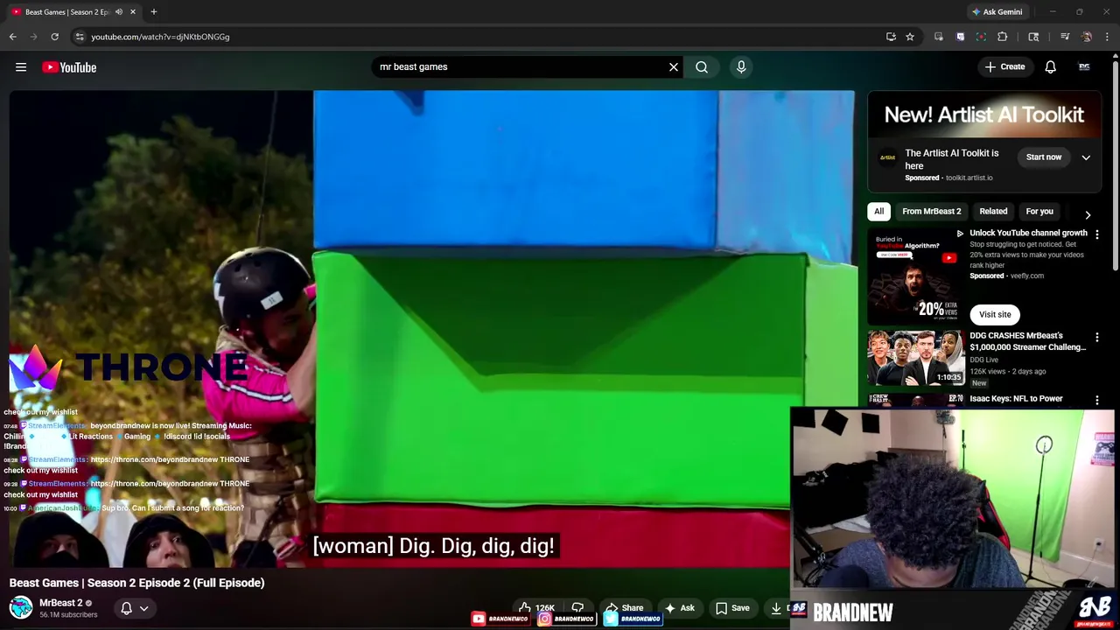Download the video
The height and width of the screenshot is (630, 1120).
click(776, 608)
